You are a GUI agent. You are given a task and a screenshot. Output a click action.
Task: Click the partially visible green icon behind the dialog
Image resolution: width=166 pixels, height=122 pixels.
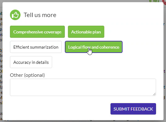(x=154, y=1)
